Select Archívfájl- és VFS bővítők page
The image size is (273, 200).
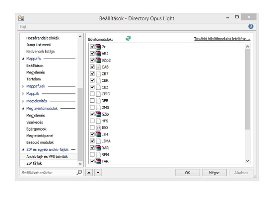(49, 156)
